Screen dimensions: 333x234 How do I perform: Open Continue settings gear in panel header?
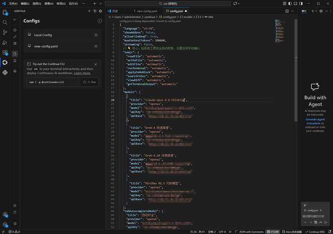(x=100, y=11)
